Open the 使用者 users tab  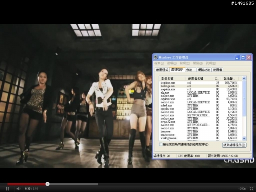point(218,70)
